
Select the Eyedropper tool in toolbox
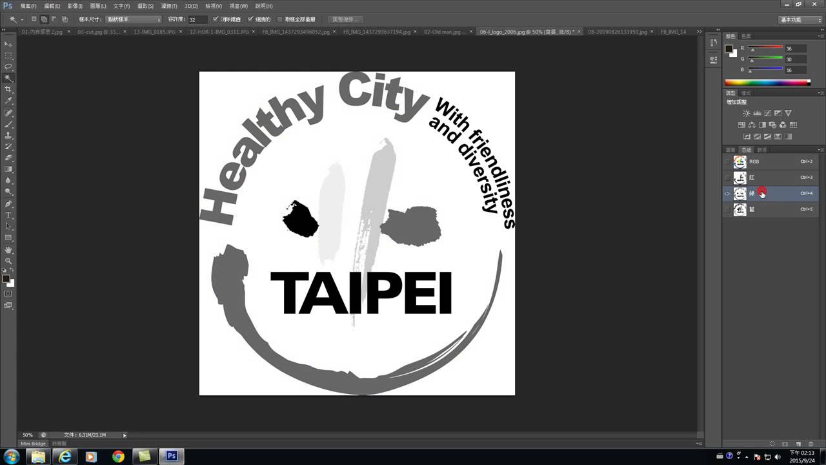pyautogui.click(x=8, y=101)
